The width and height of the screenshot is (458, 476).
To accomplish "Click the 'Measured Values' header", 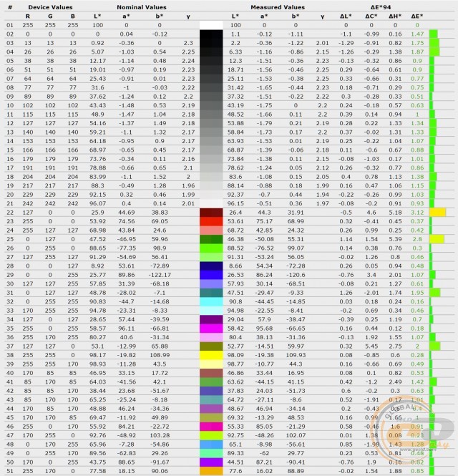I will (x=278, y=7).
